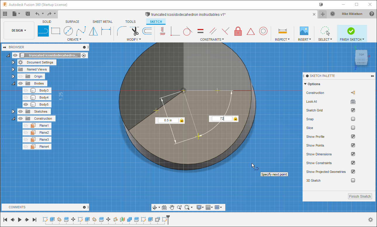Activate the Pan tool in navigation bar

172,207
